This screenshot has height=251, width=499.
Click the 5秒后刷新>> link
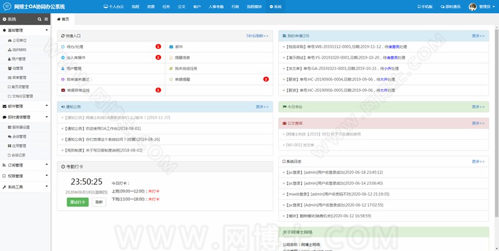pos(257,36)
